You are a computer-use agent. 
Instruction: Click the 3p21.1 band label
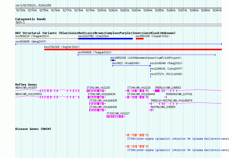click(20, 22)
